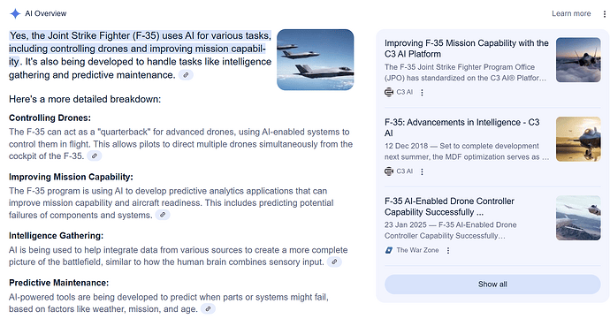This screenshot has height=319, width=610.
Task: Click the link icon after weather, mission, and age
Action: click(208, 309)
